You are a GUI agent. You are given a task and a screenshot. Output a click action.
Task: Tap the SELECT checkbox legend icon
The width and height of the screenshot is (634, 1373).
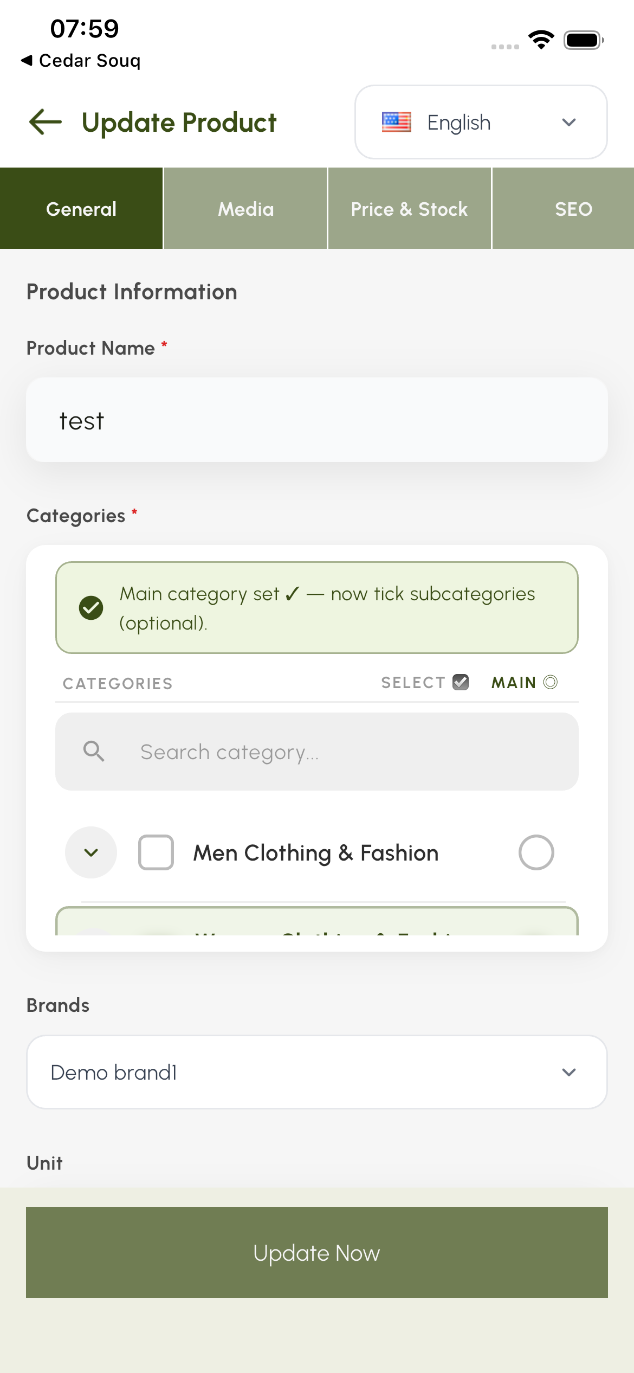click(x=461, y=682)
